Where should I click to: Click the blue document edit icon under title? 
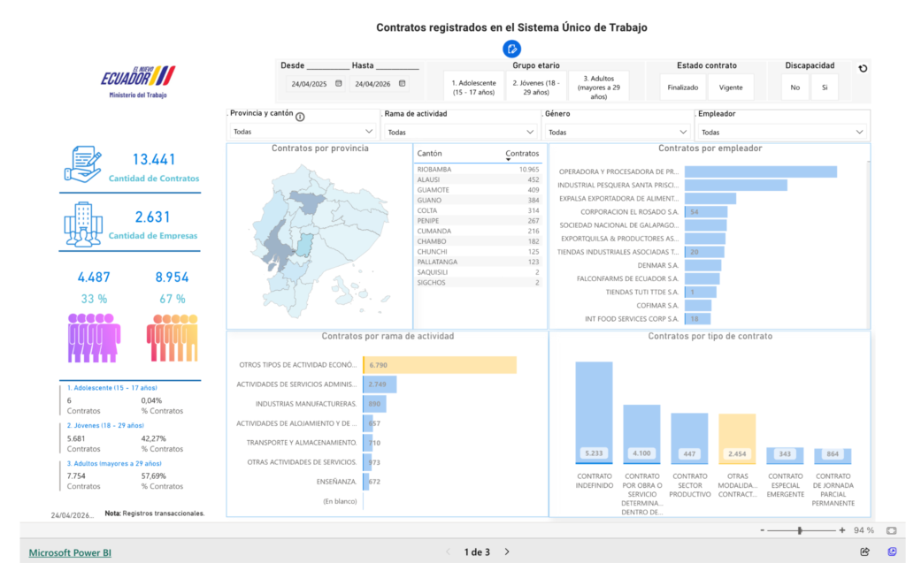pyautogui.click(x=511, y=49)
